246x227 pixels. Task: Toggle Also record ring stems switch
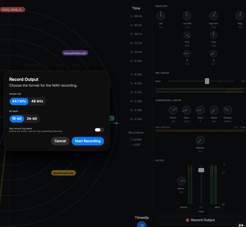point(99,130)
